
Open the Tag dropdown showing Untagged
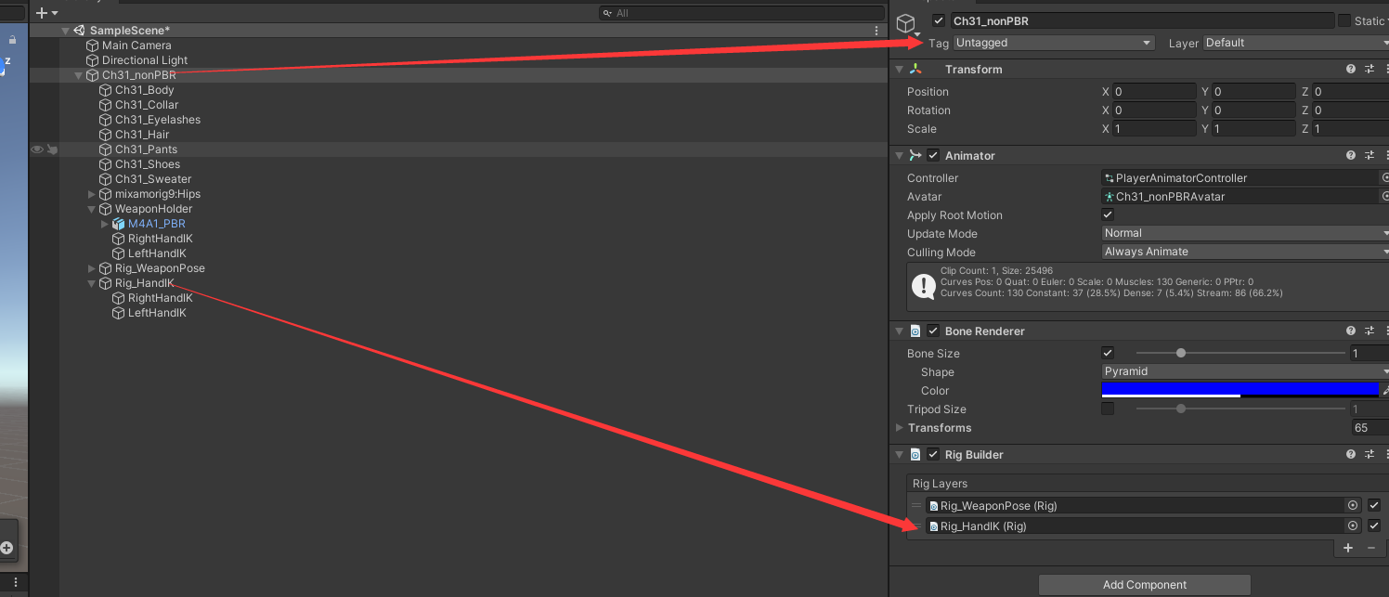coord(1053,43)
